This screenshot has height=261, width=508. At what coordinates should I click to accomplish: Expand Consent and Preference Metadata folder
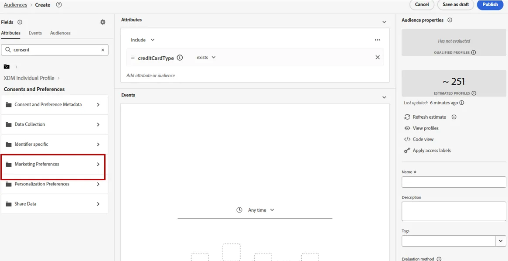click(x=55, y=104)
